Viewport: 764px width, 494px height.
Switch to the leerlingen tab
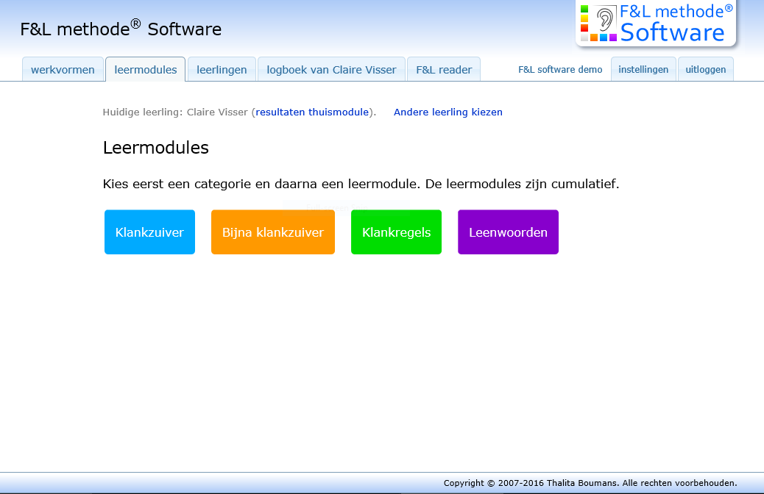click(x=222, y=70)
